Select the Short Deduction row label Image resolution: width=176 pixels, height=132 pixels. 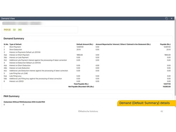(x=15, y=50)
